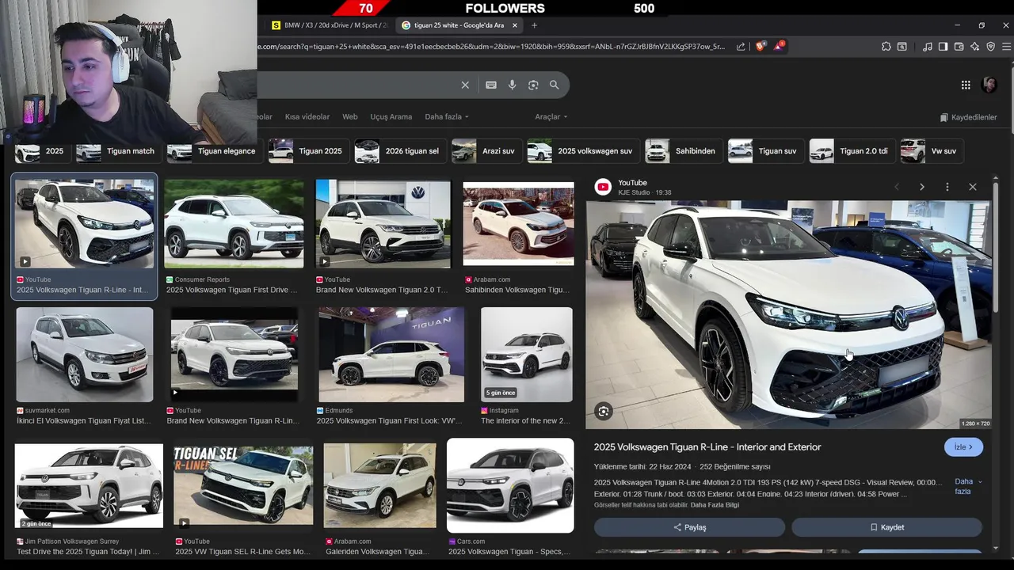Go to previous image in the preview panel
This screenshot has height=570, width=1014.
[x=896, y=187]
